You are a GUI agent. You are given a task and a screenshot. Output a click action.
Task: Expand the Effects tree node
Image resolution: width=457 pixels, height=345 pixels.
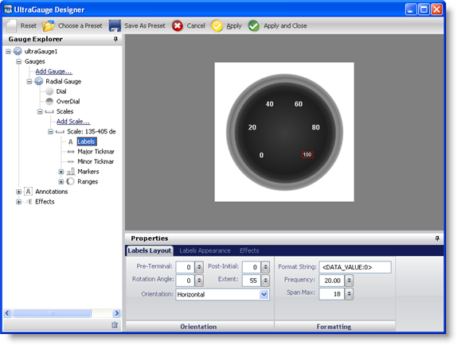(18, 202)
